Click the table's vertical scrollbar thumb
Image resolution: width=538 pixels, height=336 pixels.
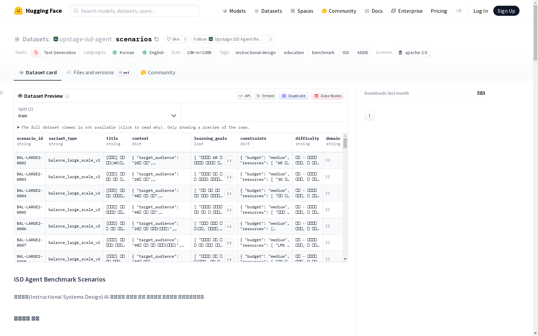345,143
